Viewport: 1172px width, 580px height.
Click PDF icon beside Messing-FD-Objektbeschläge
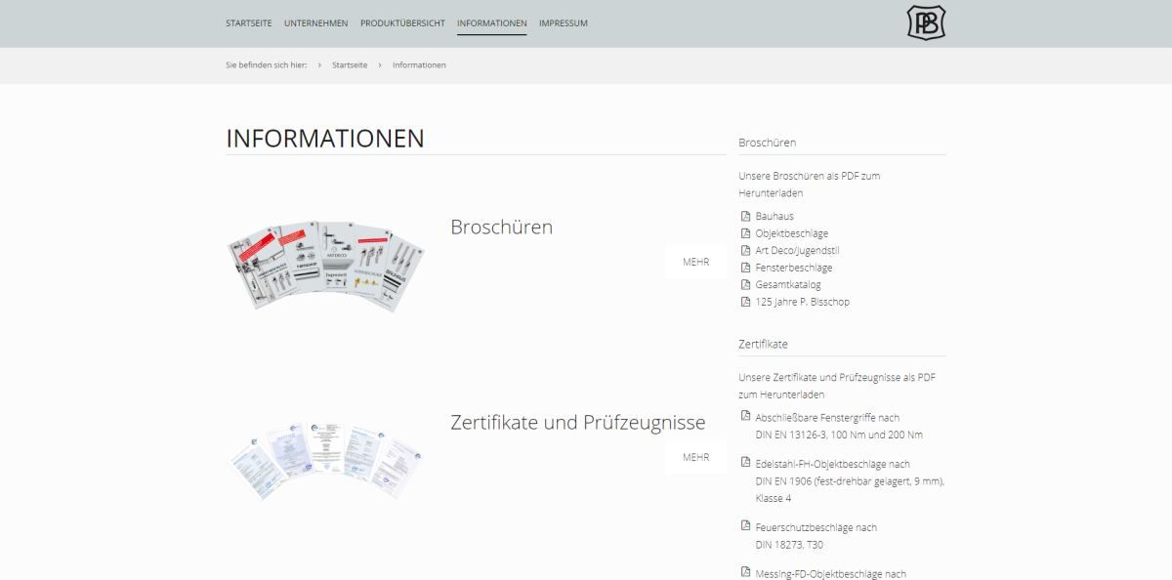tap(746, 573)
